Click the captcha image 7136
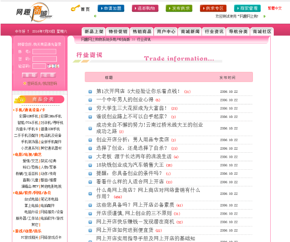Screen dimensions: 290x242 point(53,66)
